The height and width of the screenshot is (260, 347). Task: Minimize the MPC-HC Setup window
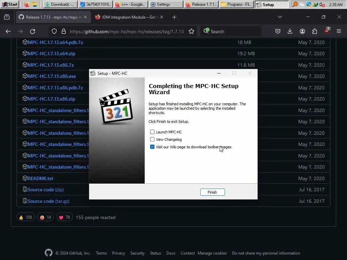click(x=219, y=73)
